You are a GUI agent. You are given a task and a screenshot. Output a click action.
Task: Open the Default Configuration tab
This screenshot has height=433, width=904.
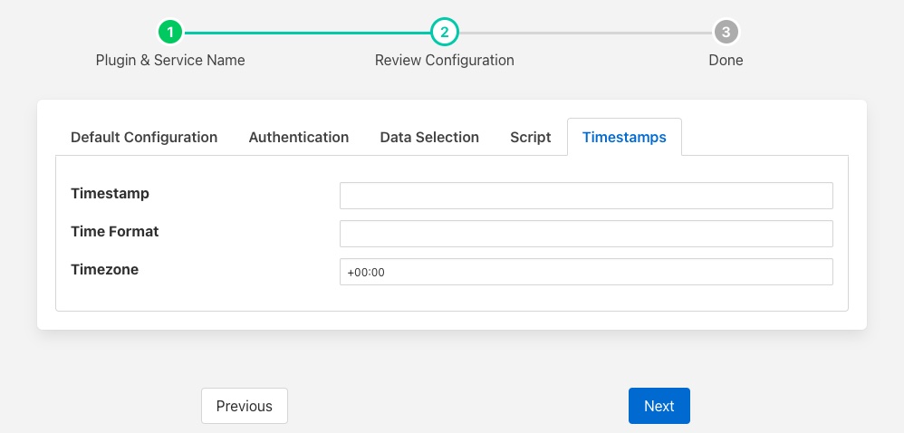point(144,138)
